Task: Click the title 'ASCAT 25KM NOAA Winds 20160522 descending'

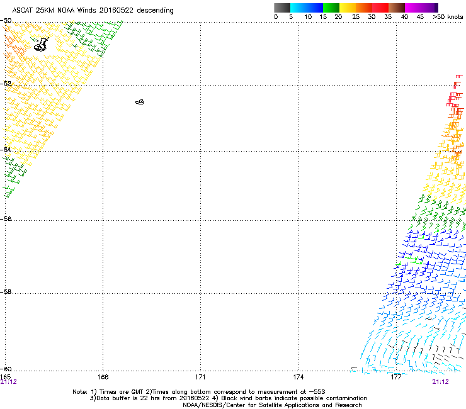Action: [93, 11]
